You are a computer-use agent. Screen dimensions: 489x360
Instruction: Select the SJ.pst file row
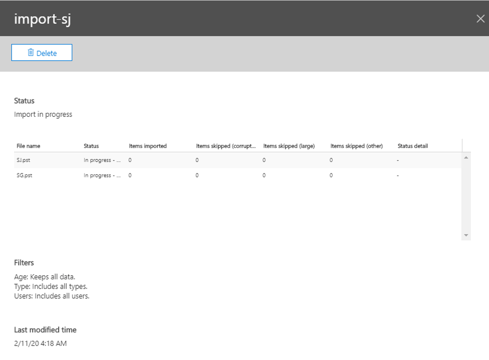coord(25,160)
